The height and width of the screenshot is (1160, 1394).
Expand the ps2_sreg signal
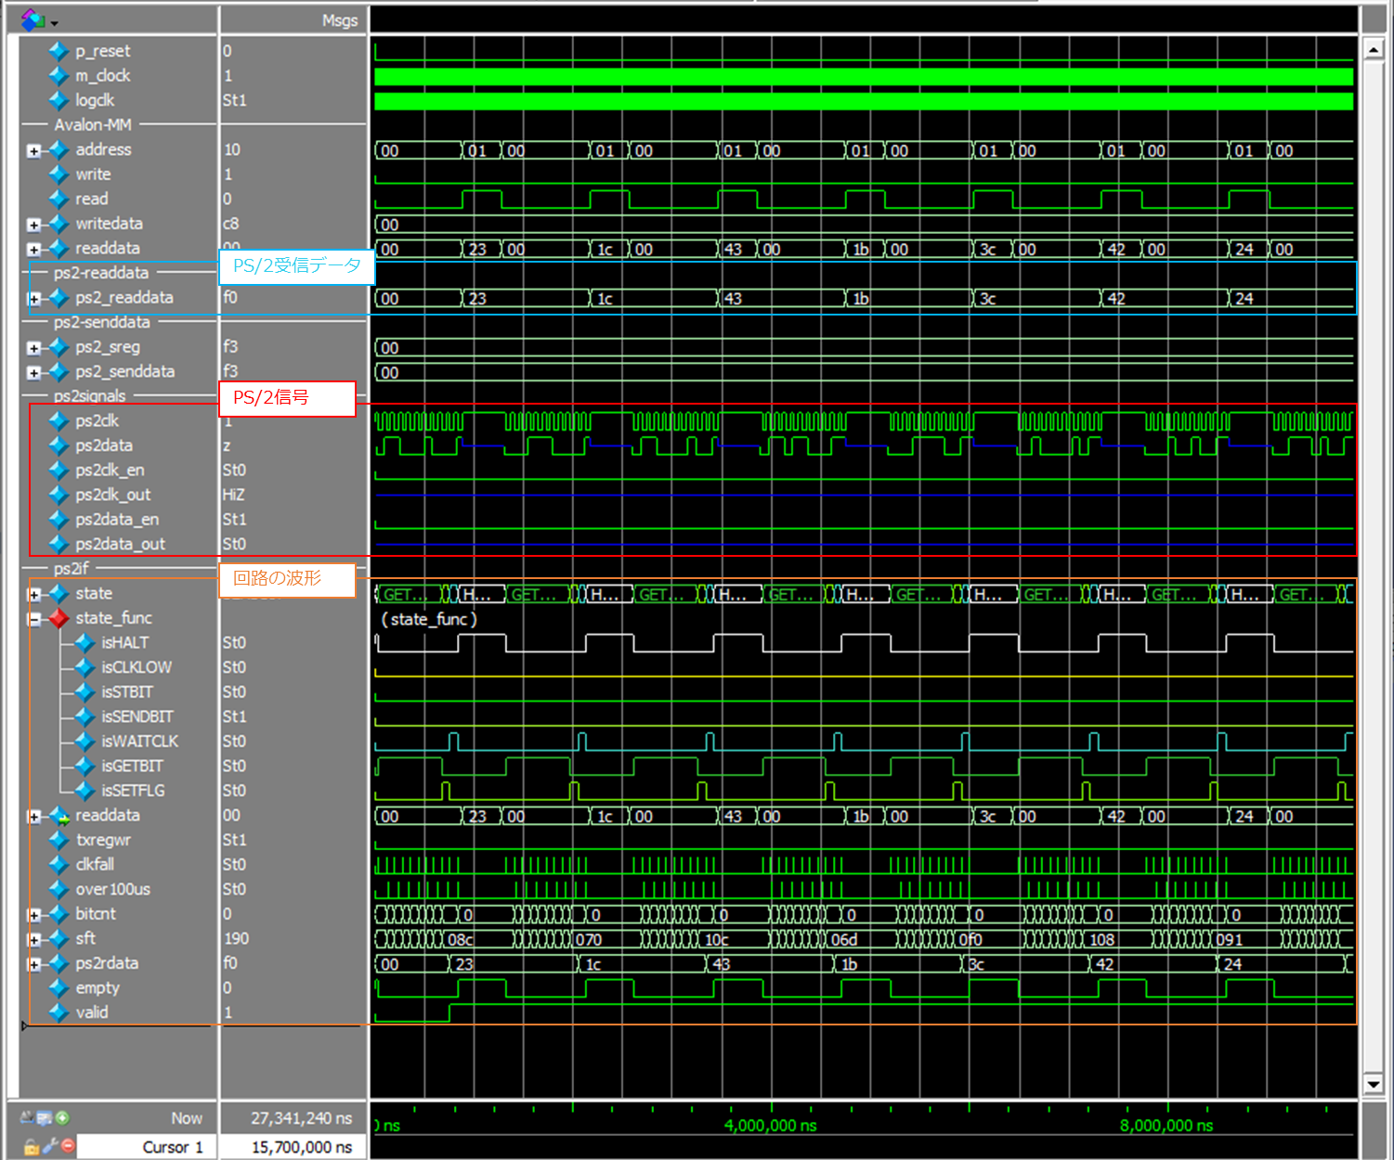point(33,348)
